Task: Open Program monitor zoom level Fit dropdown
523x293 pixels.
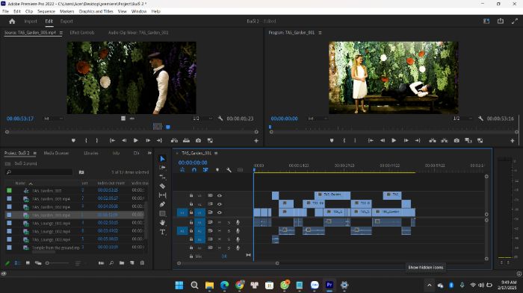Action: click(x=318, y=119)
